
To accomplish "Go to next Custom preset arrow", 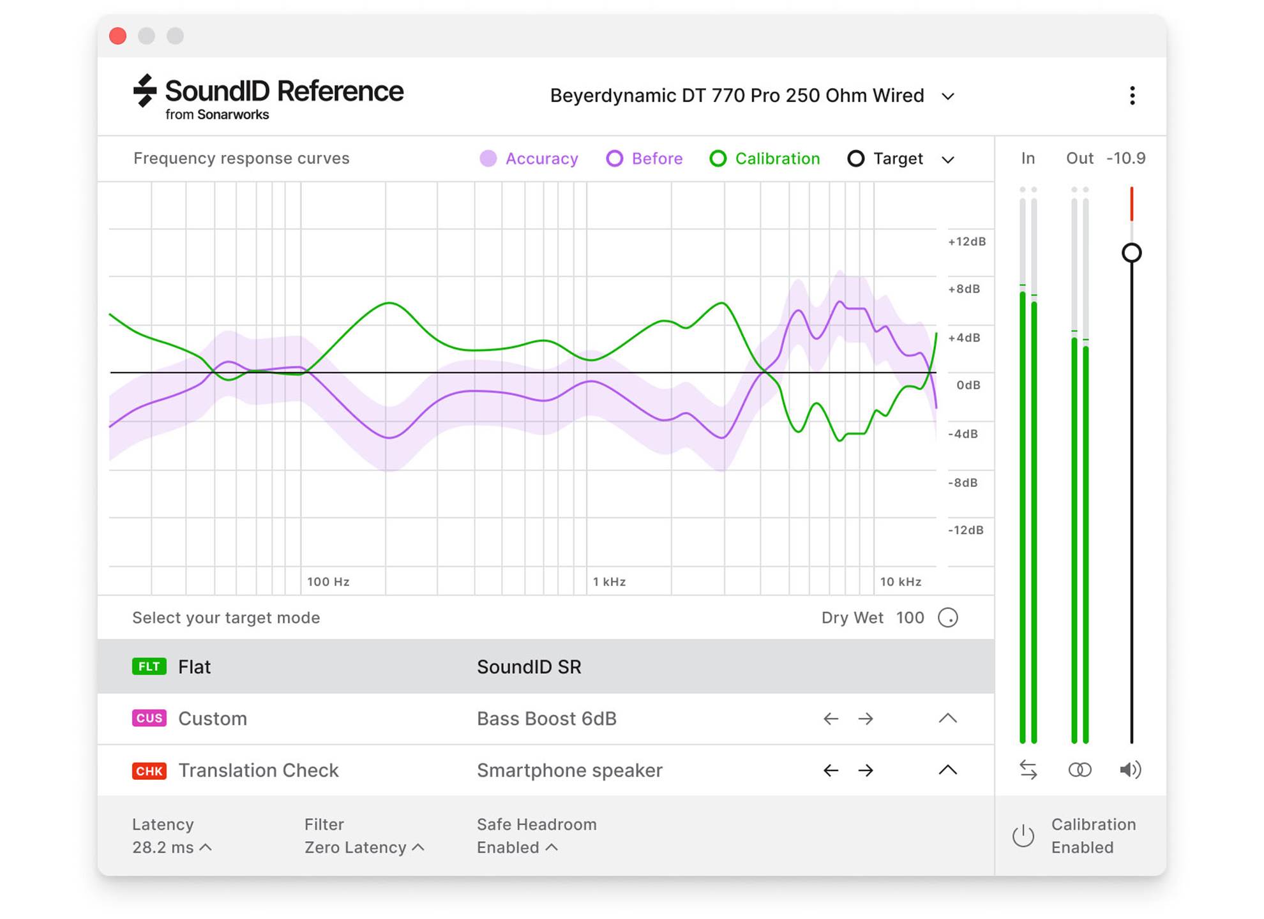I will [866, 719].
